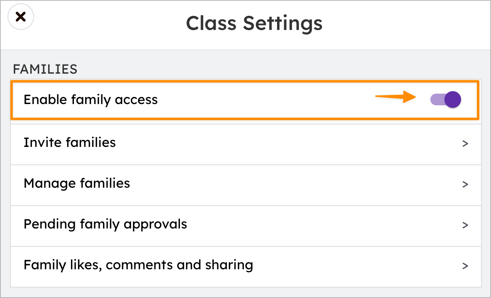Click the Enable family access label text
491x298 pixels.
(x=91, y=100)
